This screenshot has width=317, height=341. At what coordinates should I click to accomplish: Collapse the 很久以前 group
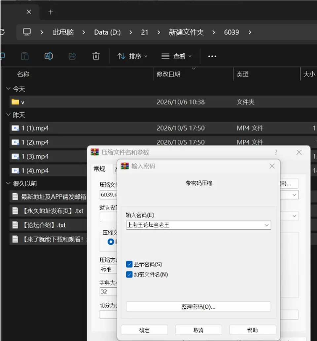coord(8,183)
